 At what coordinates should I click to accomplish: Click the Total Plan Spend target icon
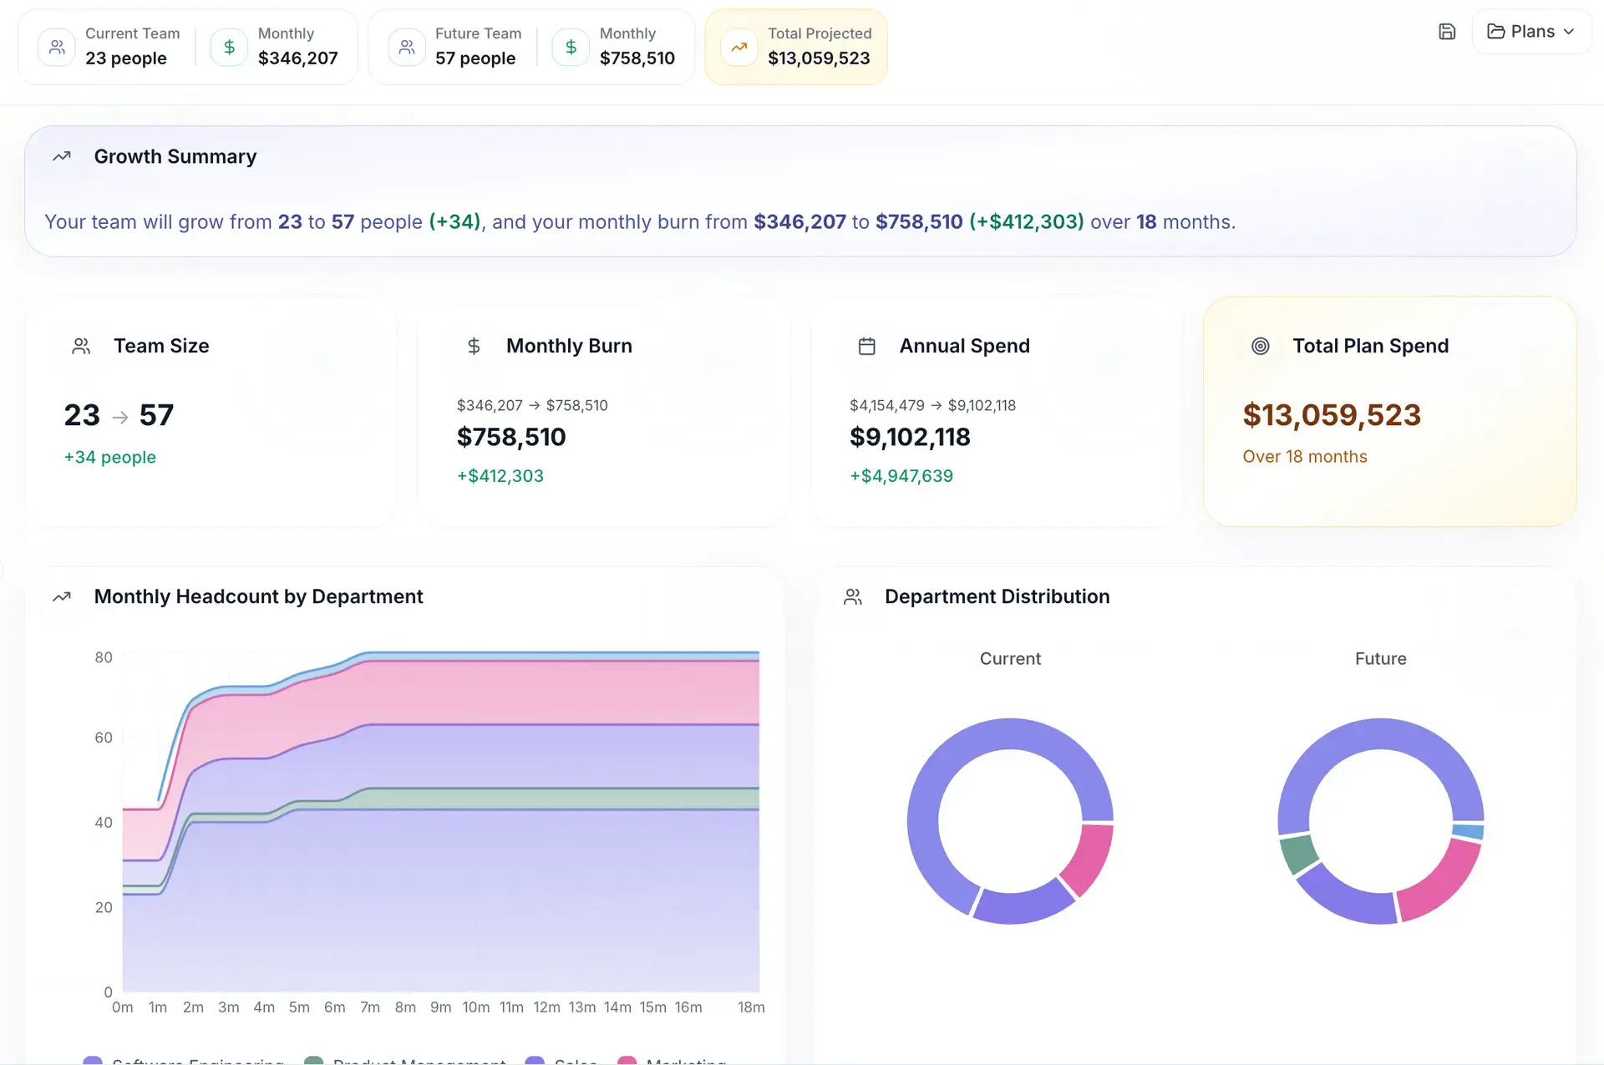pos(1260,346)
